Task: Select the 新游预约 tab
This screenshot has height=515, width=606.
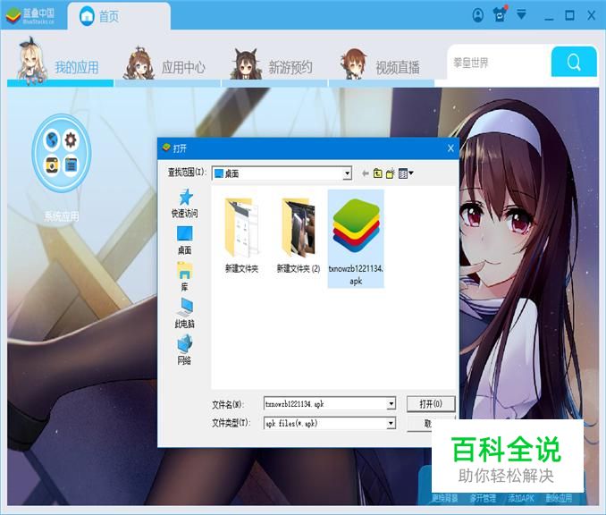Action: pos(274,65)
